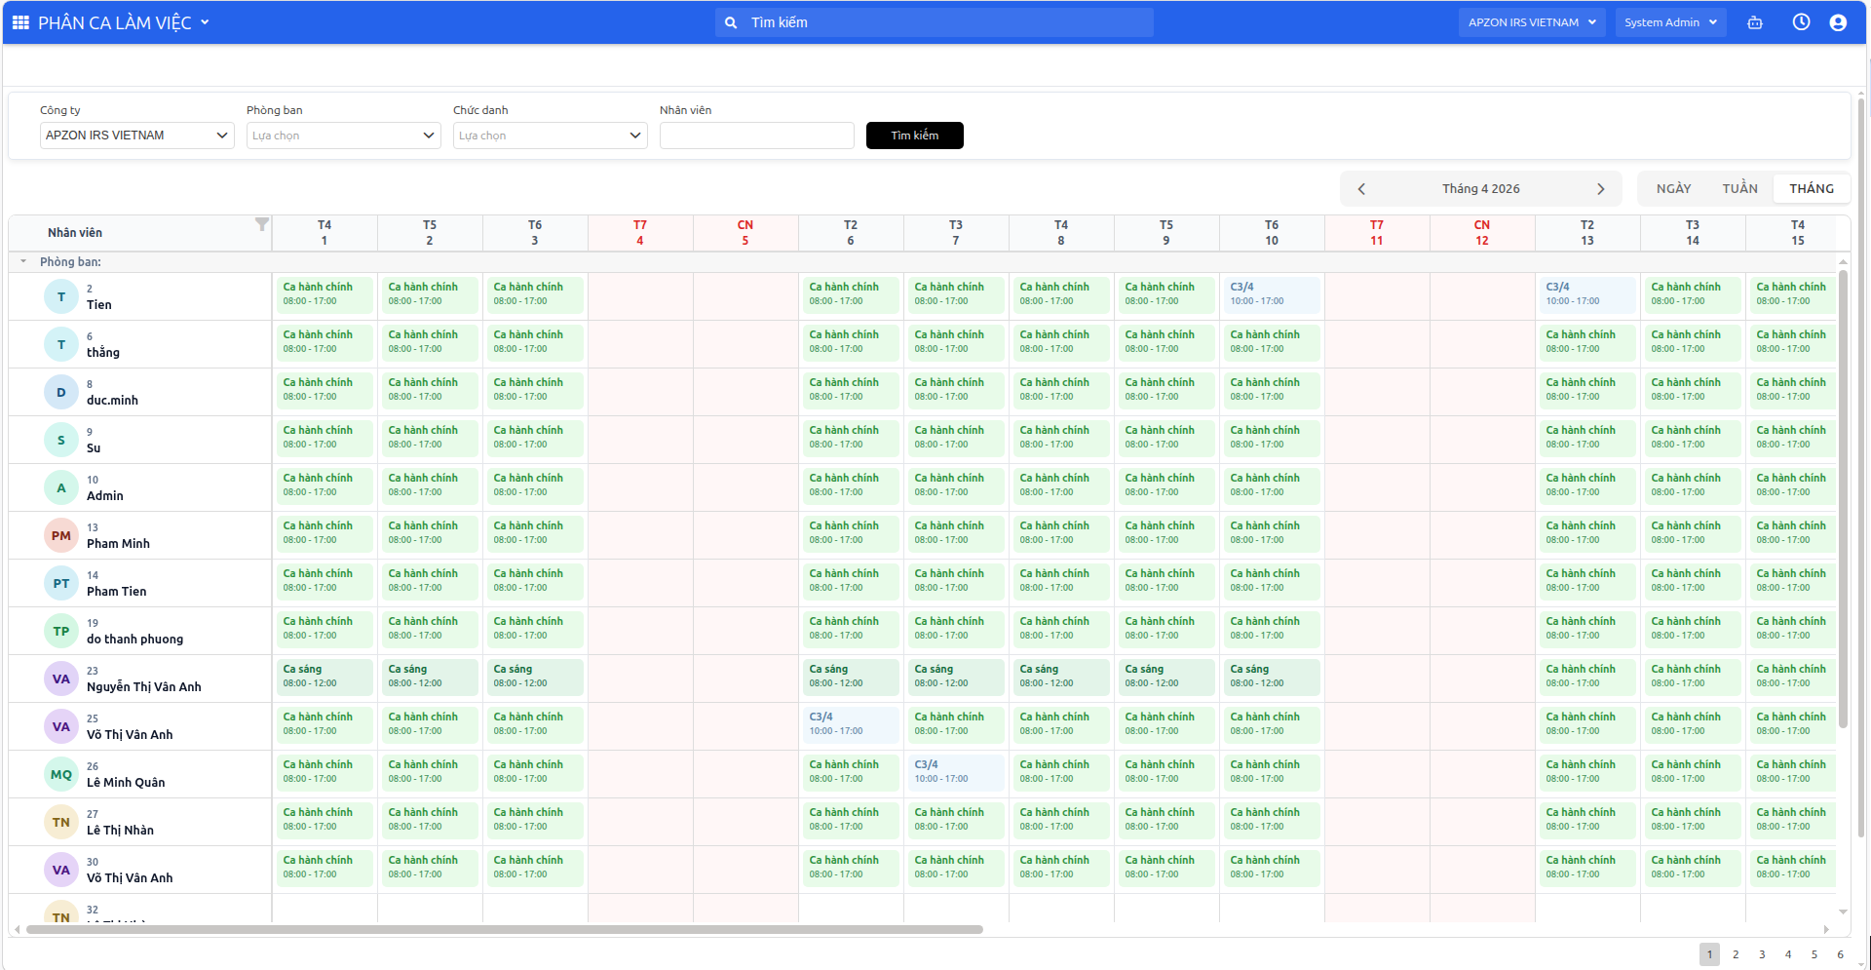Switch to THÁNG view tab
The width and height of the screenshot is (1871, 970).
point(1812,189)
